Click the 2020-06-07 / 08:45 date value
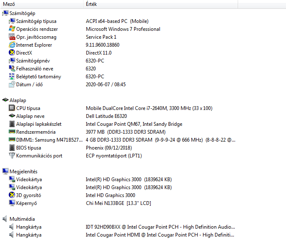 tap(105, 84)
